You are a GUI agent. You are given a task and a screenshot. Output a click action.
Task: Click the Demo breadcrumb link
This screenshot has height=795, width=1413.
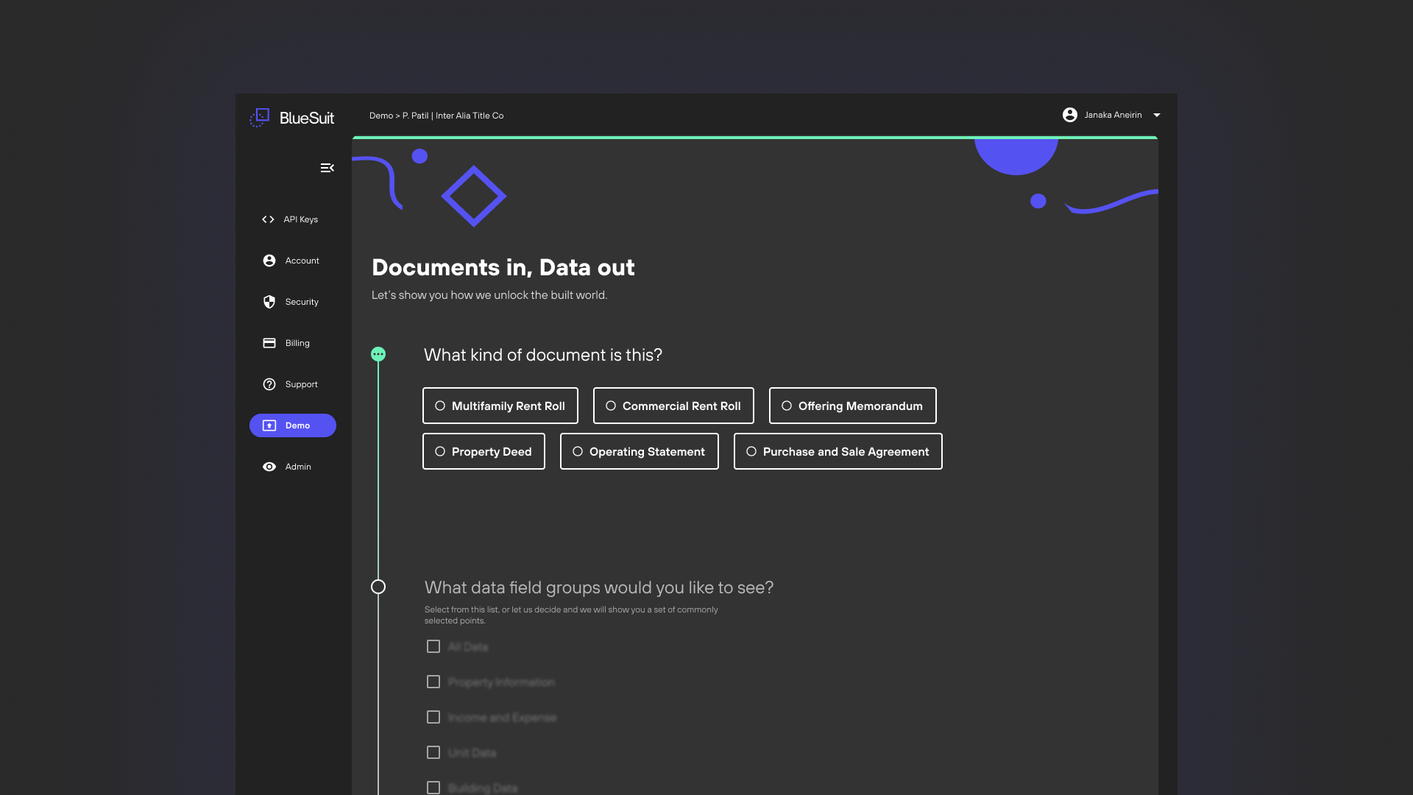coord(381,116)
